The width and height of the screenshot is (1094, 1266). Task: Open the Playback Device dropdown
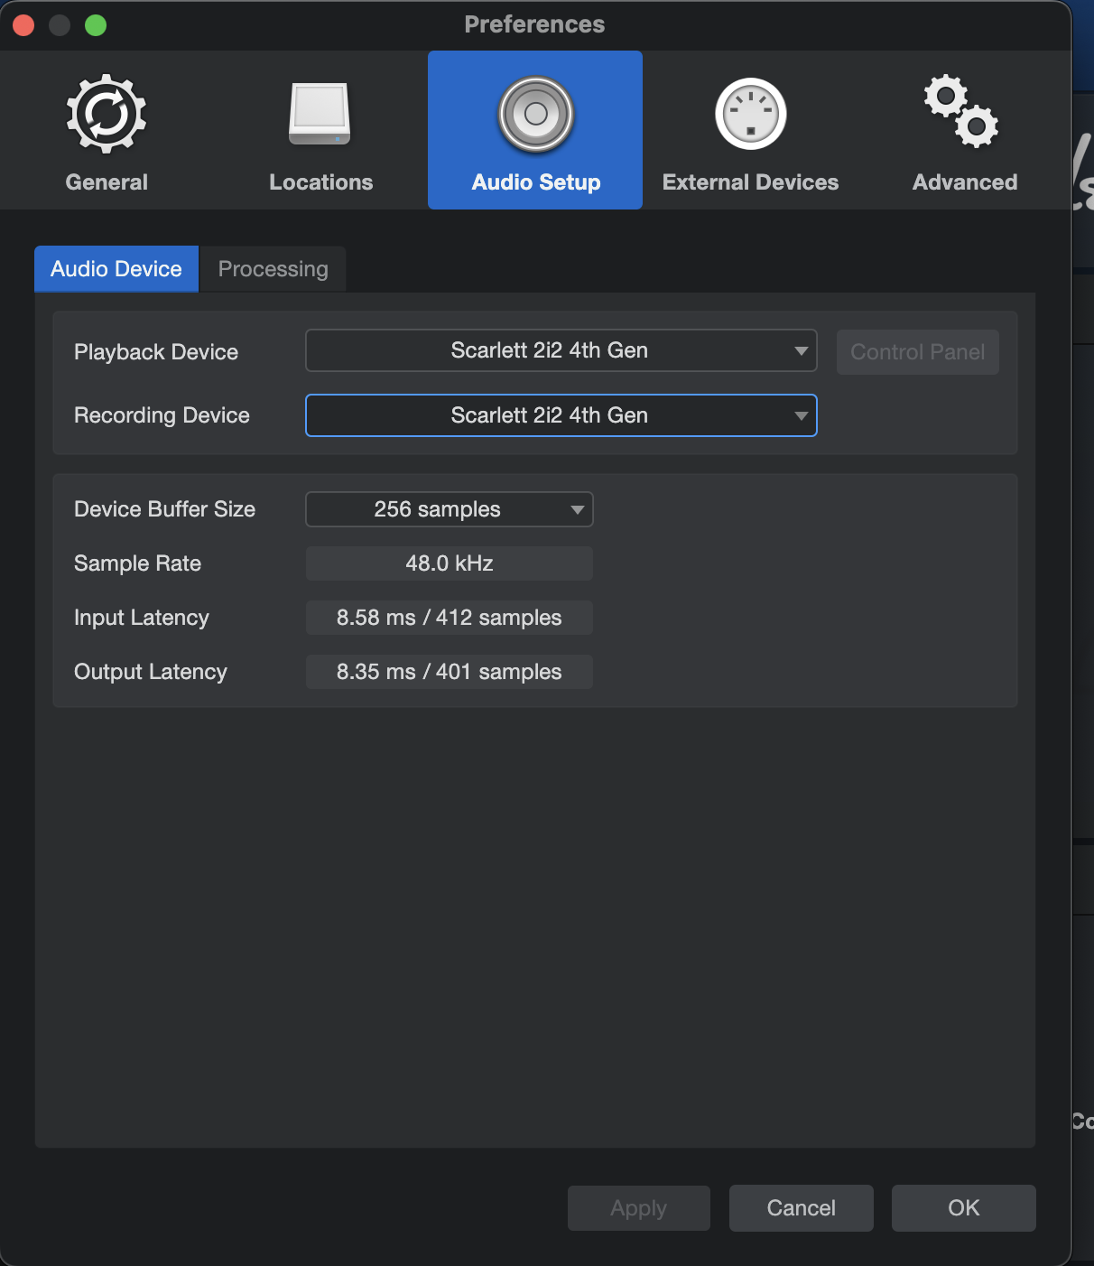pyautogui.click(x=561, y=350)
